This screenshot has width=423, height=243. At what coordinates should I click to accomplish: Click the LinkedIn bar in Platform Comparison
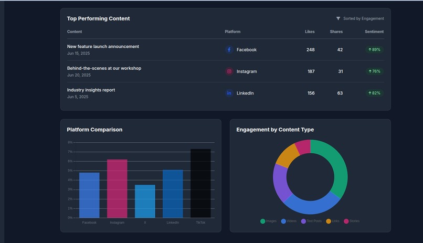173,194
